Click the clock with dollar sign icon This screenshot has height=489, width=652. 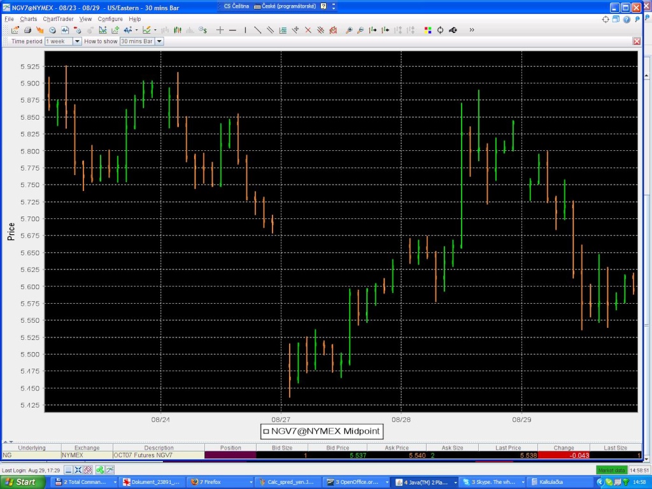202,30
